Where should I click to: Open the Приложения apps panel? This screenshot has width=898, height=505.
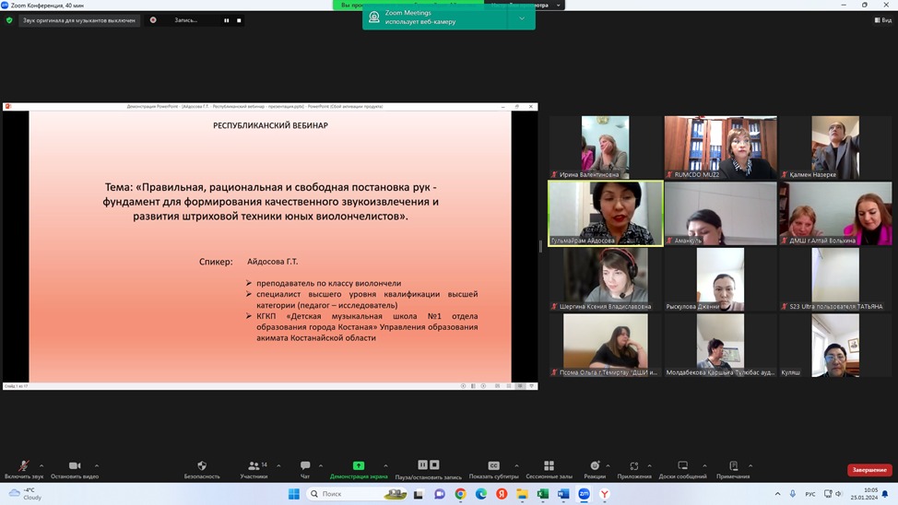tap(634, 469)
